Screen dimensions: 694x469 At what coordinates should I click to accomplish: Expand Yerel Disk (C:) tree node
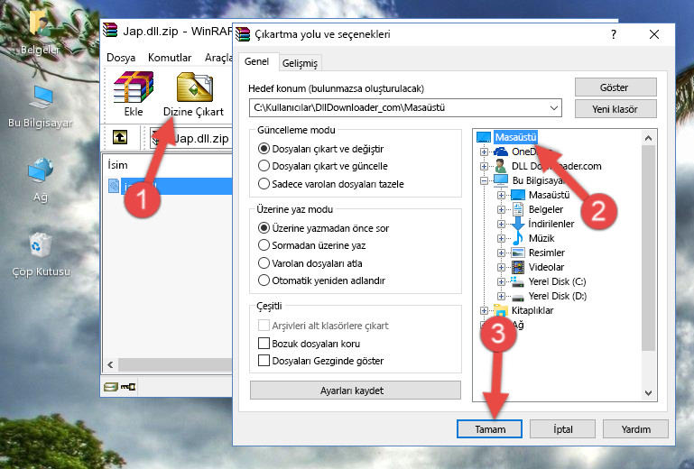(x=501, y=281)
